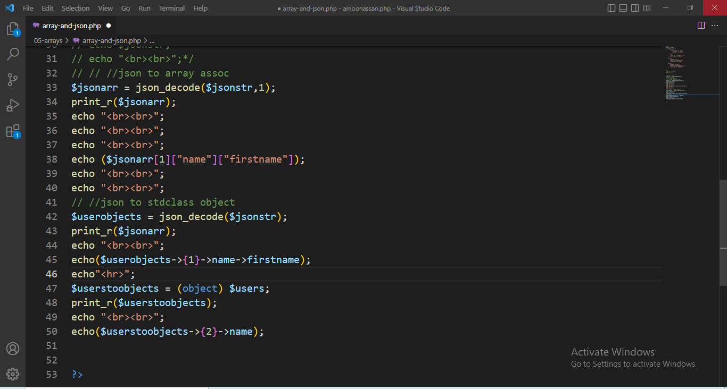Open the File menu

(28, 8)
